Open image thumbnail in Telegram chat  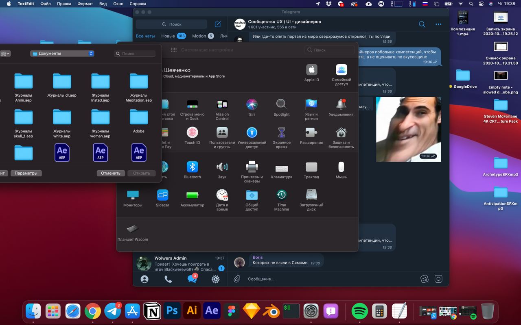coord(409,129)
